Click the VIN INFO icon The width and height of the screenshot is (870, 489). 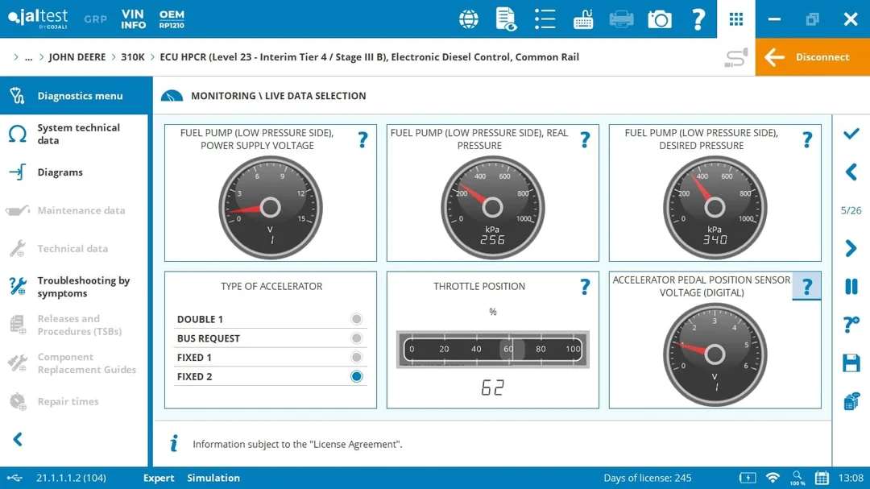133,19
